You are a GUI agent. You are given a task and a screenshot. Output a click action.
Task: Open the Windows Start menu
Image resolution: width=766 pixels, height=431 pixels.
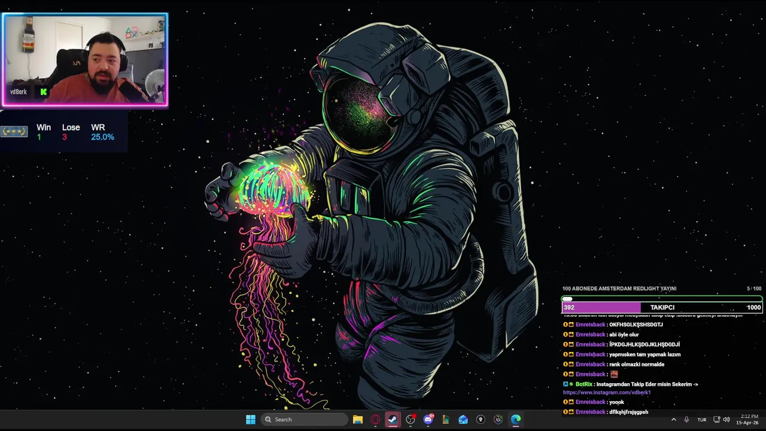point(251,420)
